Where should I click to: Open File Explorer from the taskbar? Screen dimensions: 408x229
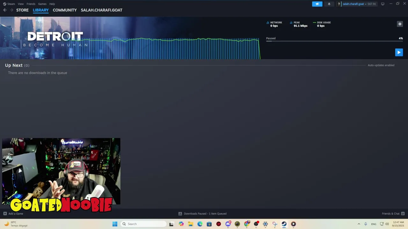coord(191,224)
